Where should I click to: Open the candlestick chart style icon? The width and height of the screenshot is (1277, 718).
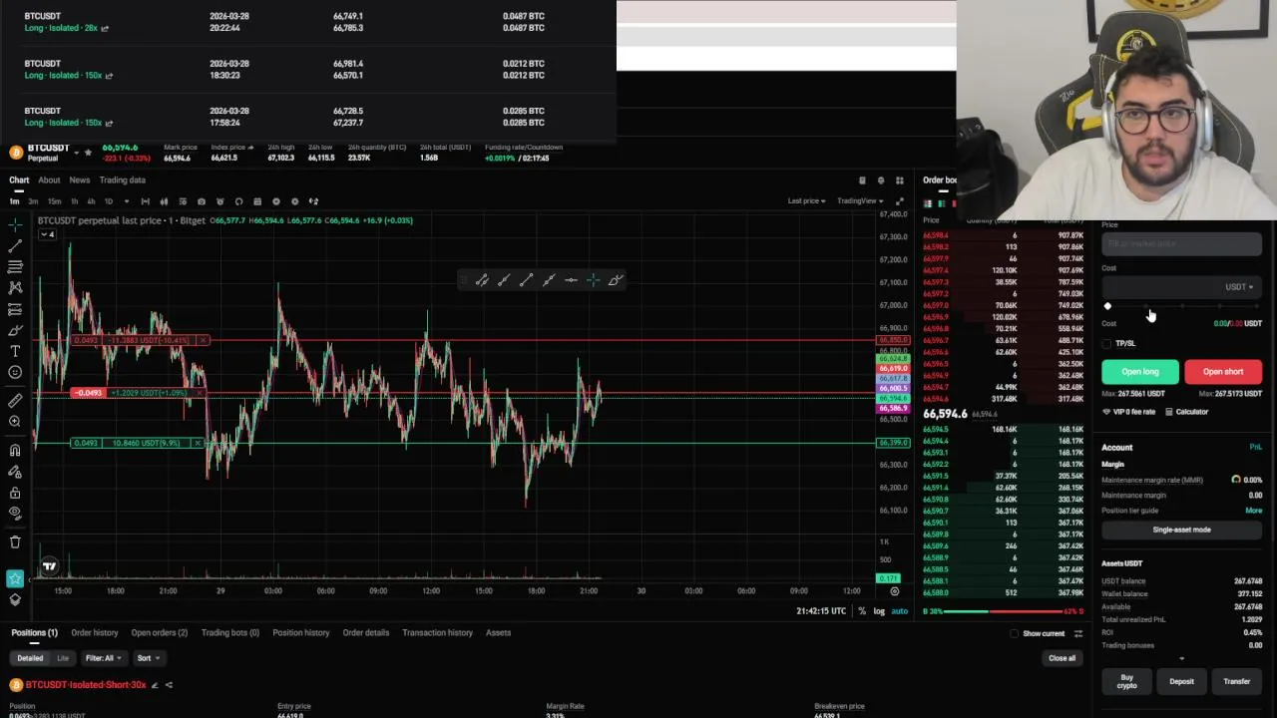point(164,201)
